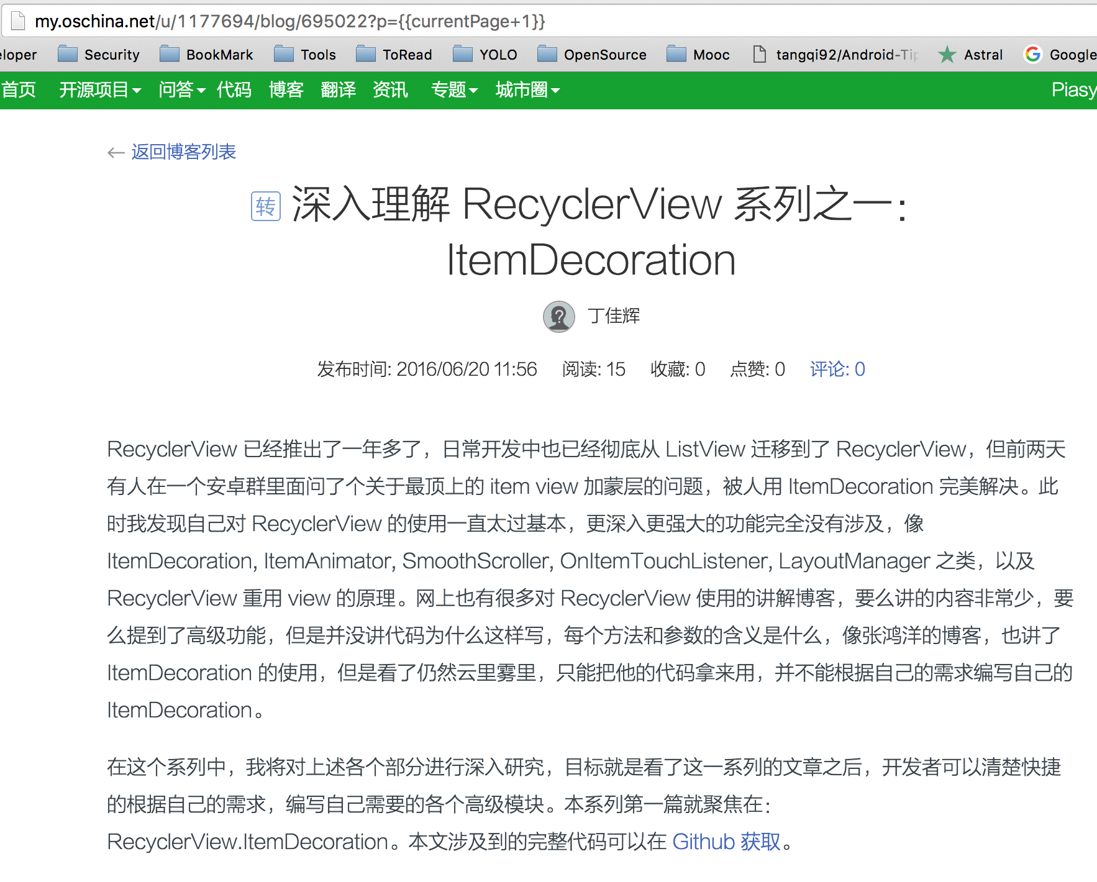
Task: Click the author avatar of 丁佳辉
Action: tap(558, 317)
